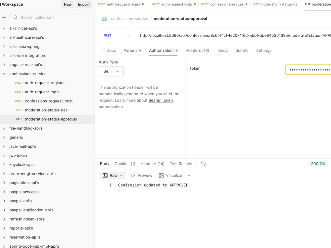Click the Preview play icon
The height and width of the screenshot is (248, 331).
(x=133, y=176)
